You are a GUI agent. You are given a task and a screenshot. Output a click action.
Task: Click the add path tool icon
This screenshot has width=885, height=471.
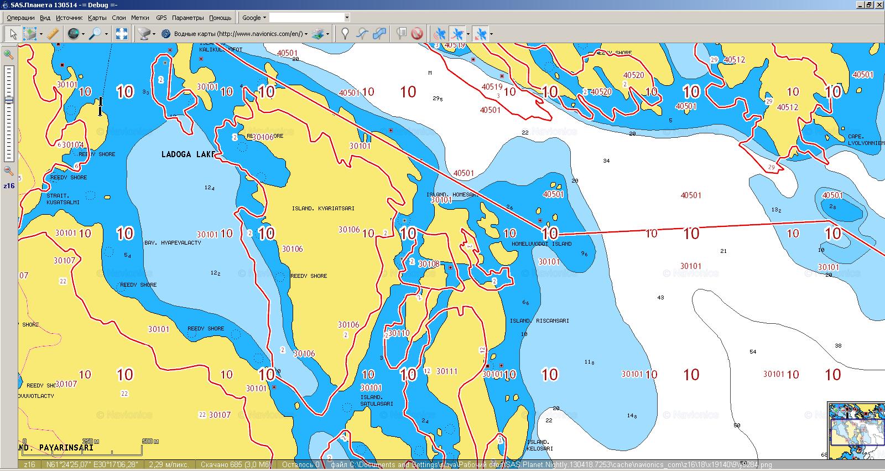[x=362, y=34]
